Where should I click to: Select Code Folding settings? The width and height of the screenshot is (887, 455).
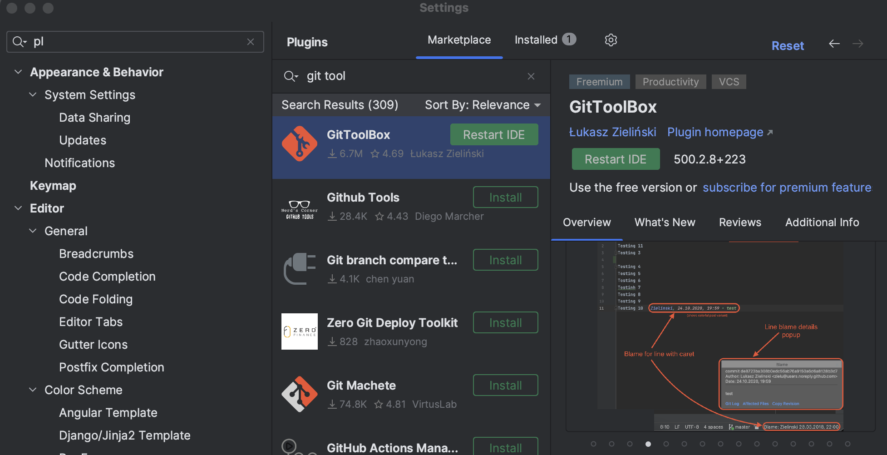(96, 299)
